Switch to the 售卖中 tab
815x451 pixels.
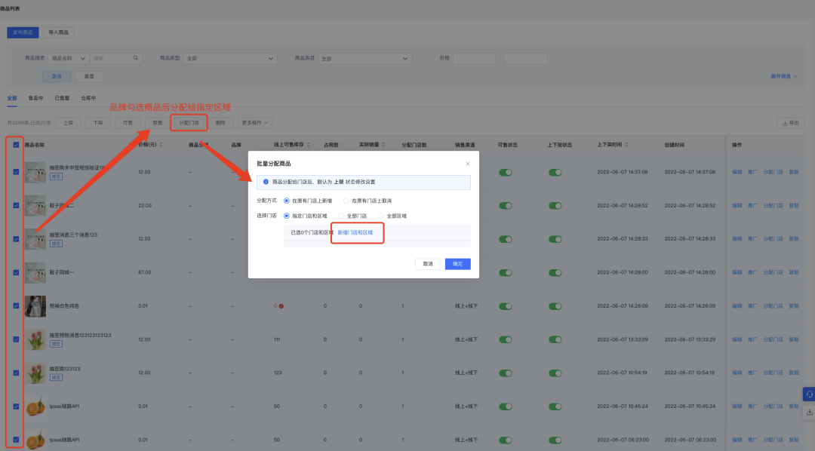pos(36,98)
